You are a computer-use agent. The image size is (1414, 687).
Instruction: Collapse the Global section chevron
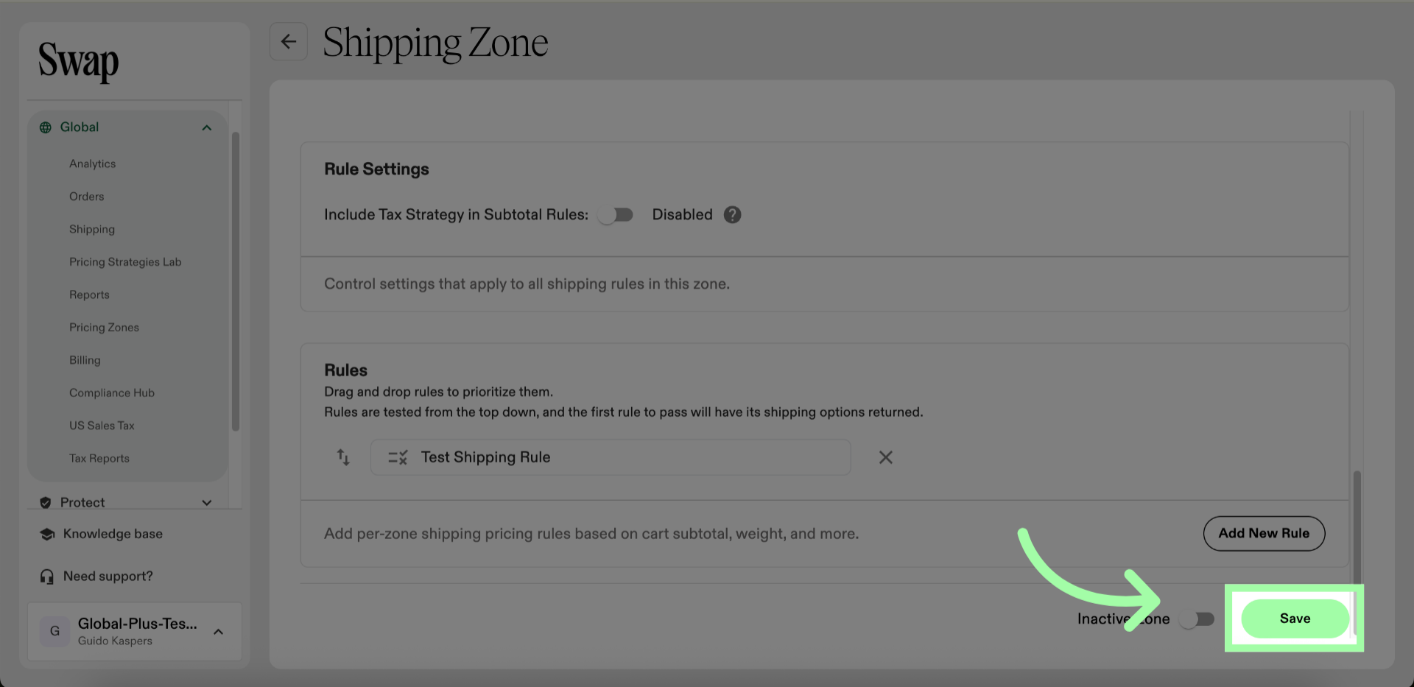tap(207, 128)
